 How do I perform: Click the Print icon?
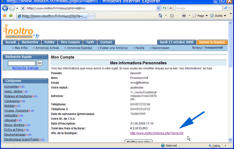184,16
